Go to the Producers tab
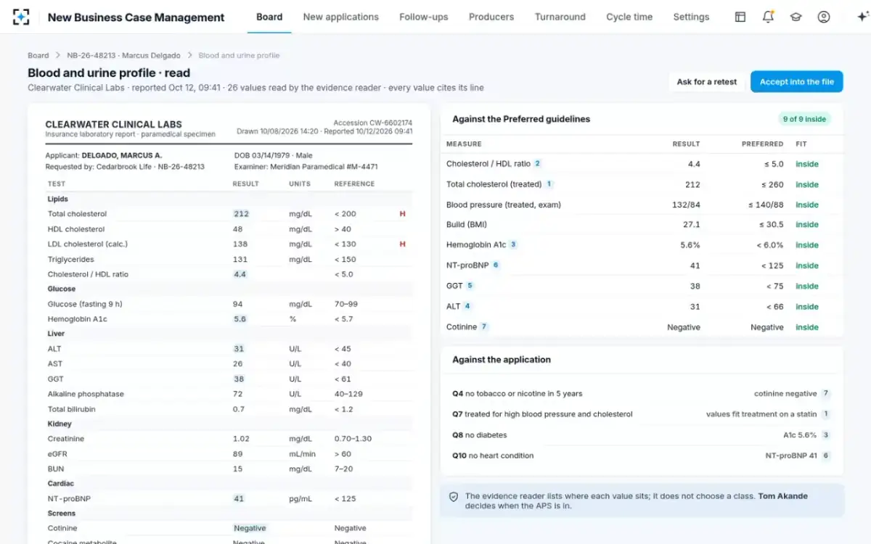The height and width of the screenshot is (544, 871). point(491,17)
